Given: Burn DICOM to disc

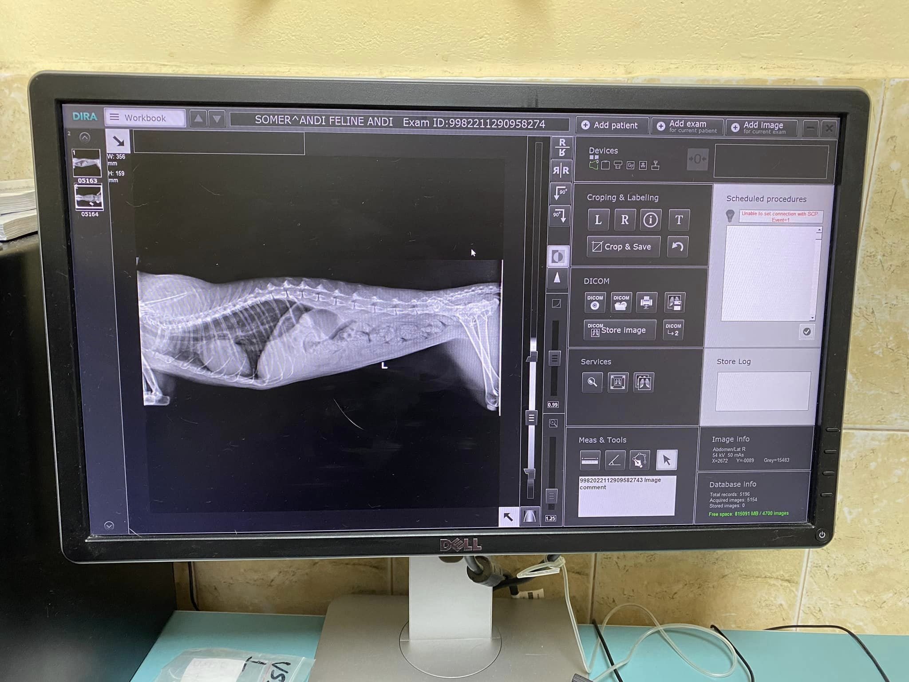Looking at the screenshot, I should [595, 302].
